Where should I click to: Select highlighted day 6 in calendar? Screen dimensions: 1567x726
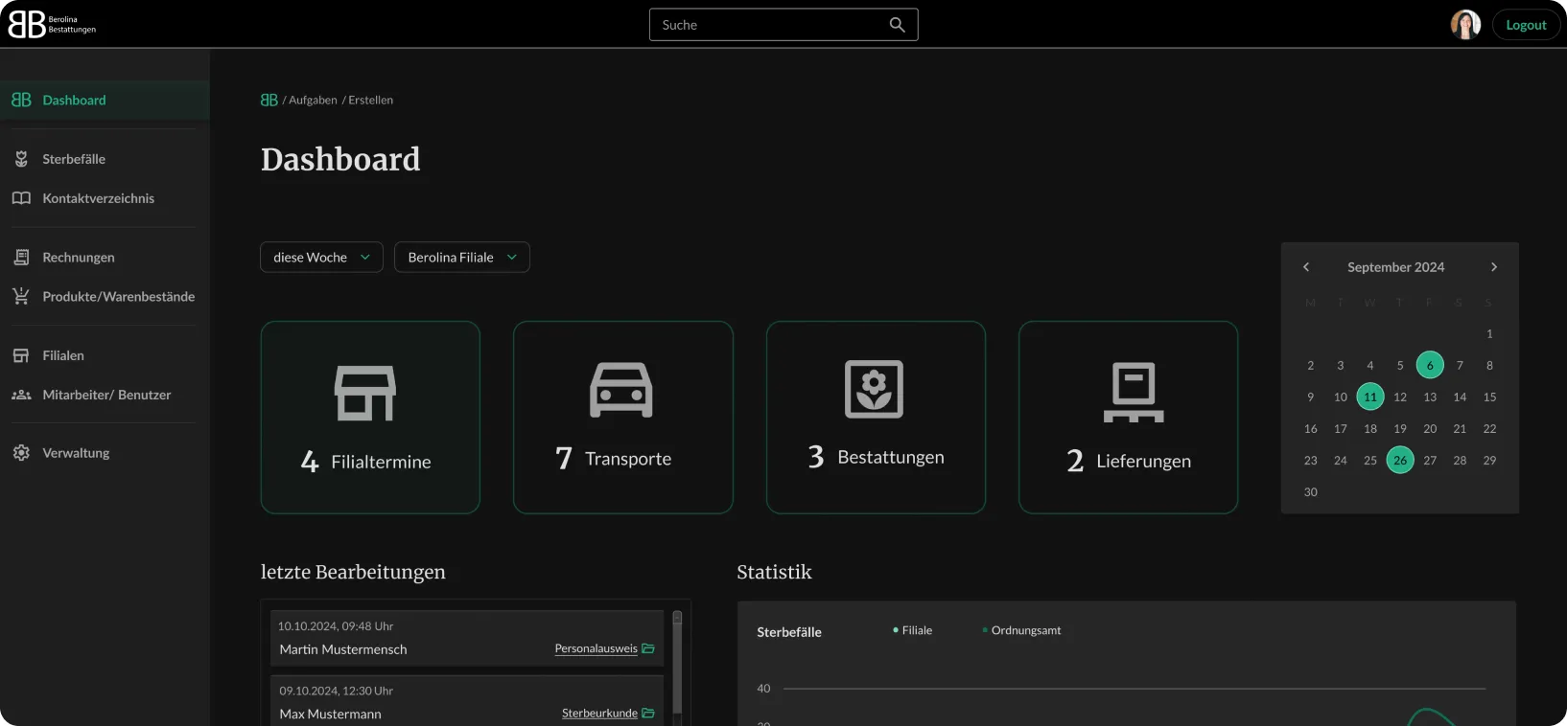[1430, 365]
